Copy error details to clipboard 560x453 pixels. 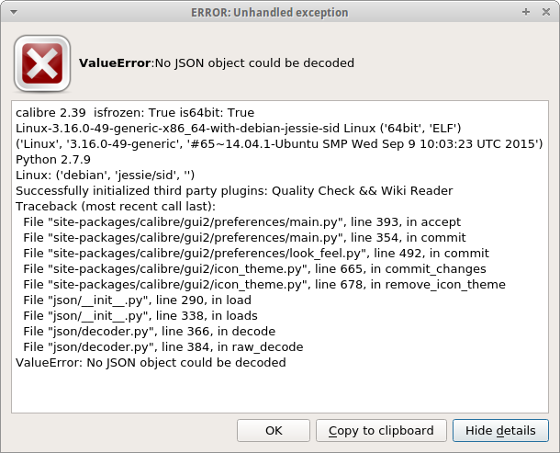(x=381, y=430)
